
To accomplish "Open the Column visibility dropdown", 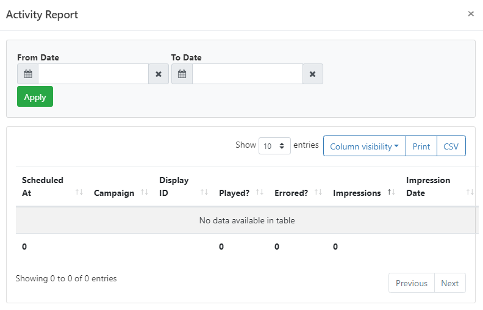I will pyautogui.click(x=364, y=146).
